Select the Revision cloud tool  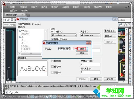(3, 58)
